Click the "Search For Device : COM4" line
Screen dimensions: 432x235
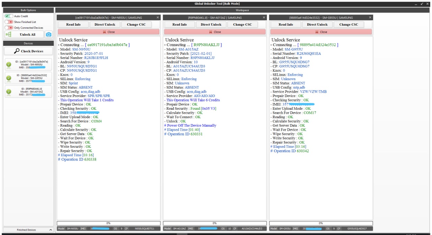80,121
